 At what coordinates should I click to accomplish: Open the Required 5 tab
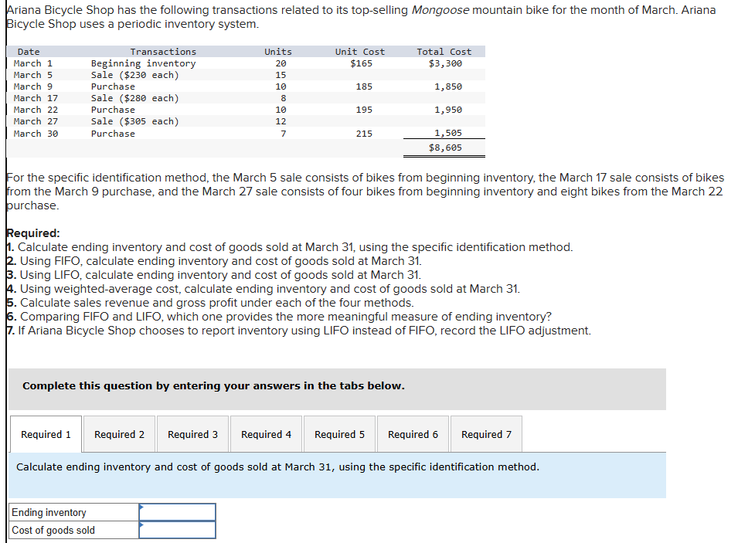339,433
